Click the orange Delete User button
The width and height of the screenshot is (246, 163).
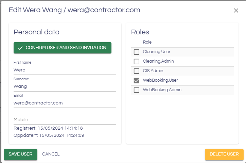(224, 154)
